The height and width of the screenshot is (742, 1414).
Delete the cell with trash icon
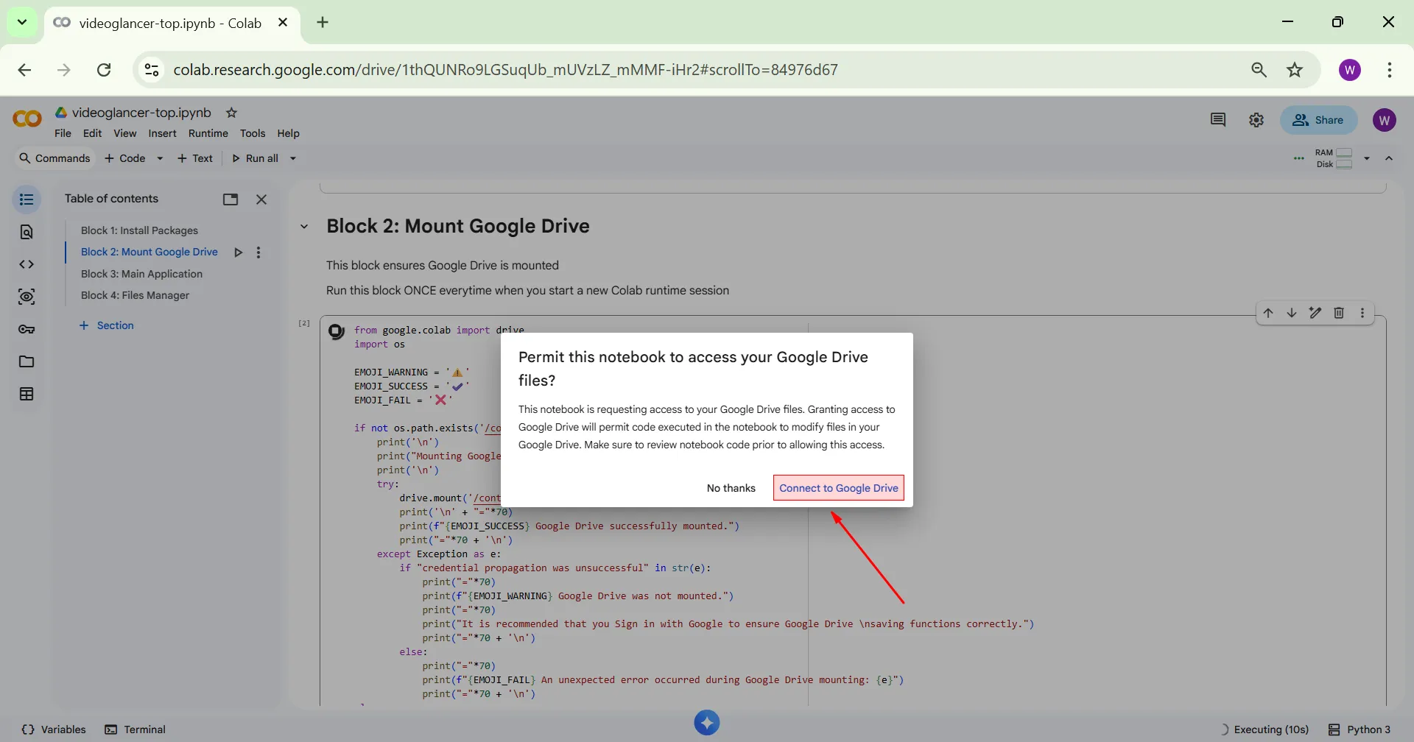tap(1339, 313)
